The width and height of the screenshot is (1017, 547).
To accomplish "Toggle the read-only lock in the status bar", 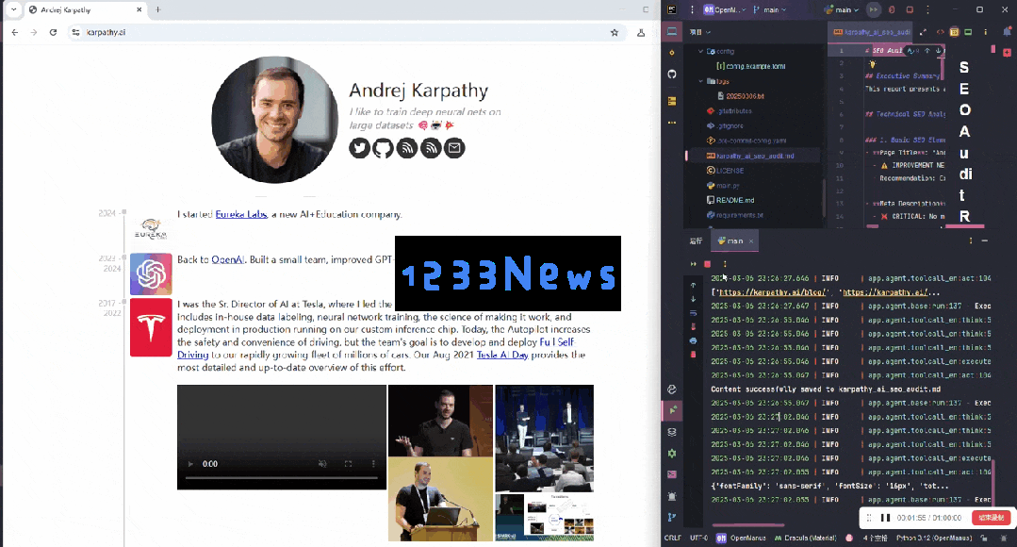I will point(984,538).
